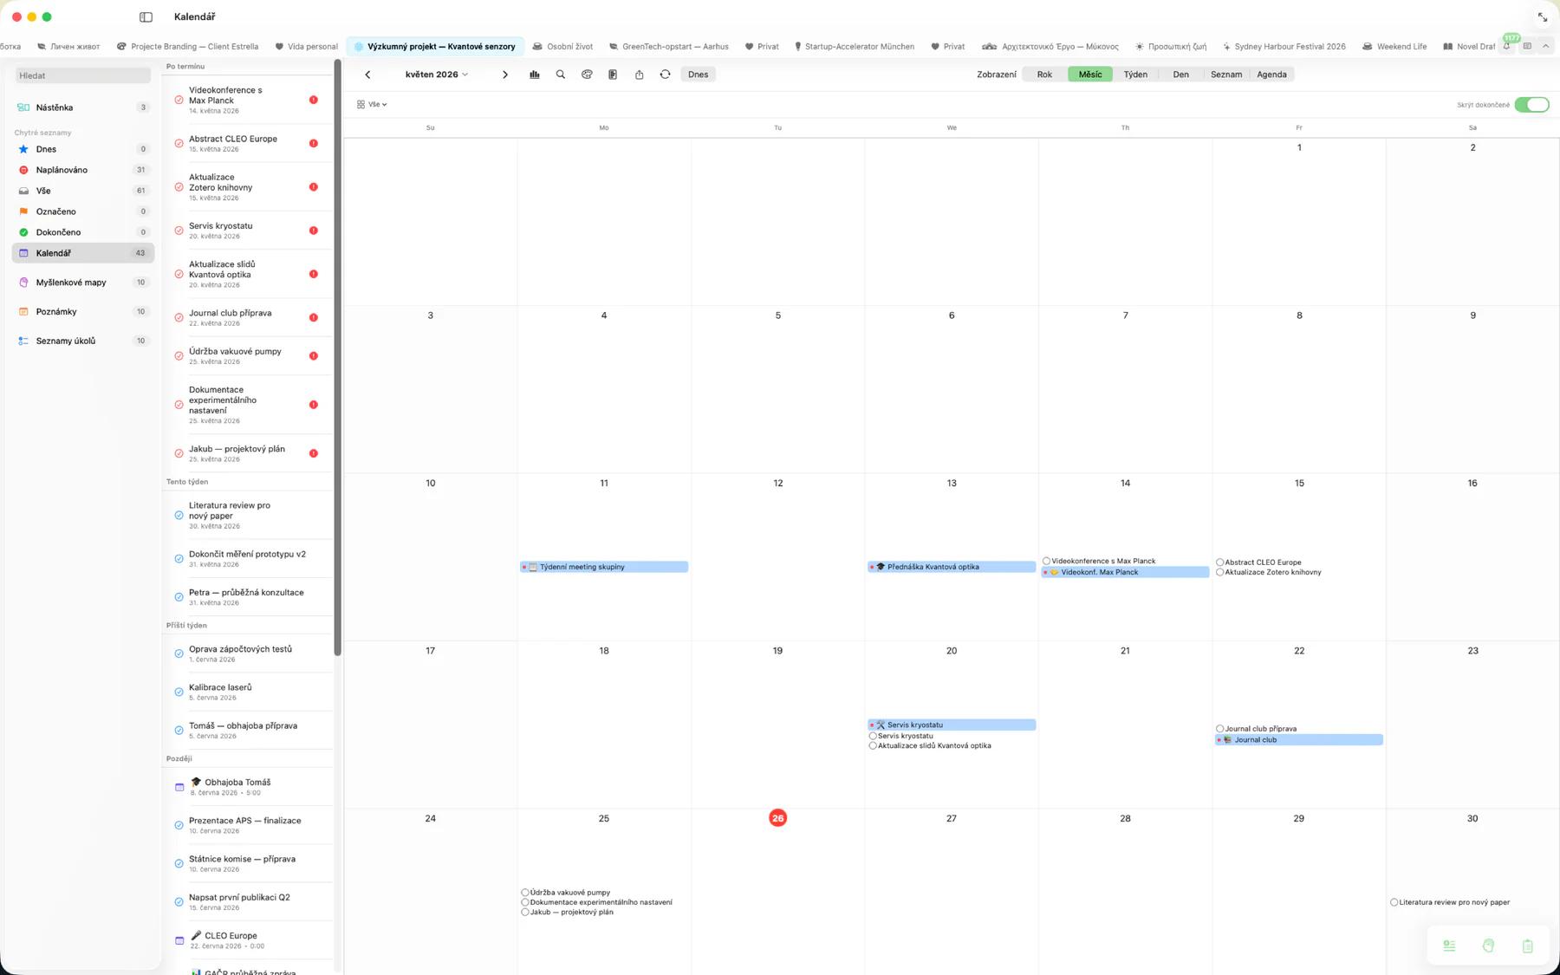The width and height of the screenshot is (1560, 975).
Task: Check off Abstract CLEO Europe in task list
Action: click(x=179, y=143)
